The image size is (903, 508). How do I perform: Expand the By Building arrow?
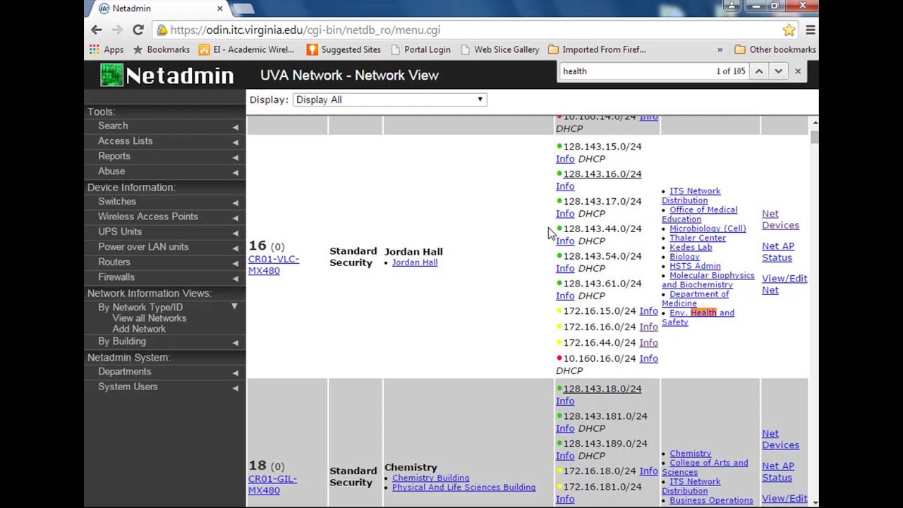[x=235, y=342]
